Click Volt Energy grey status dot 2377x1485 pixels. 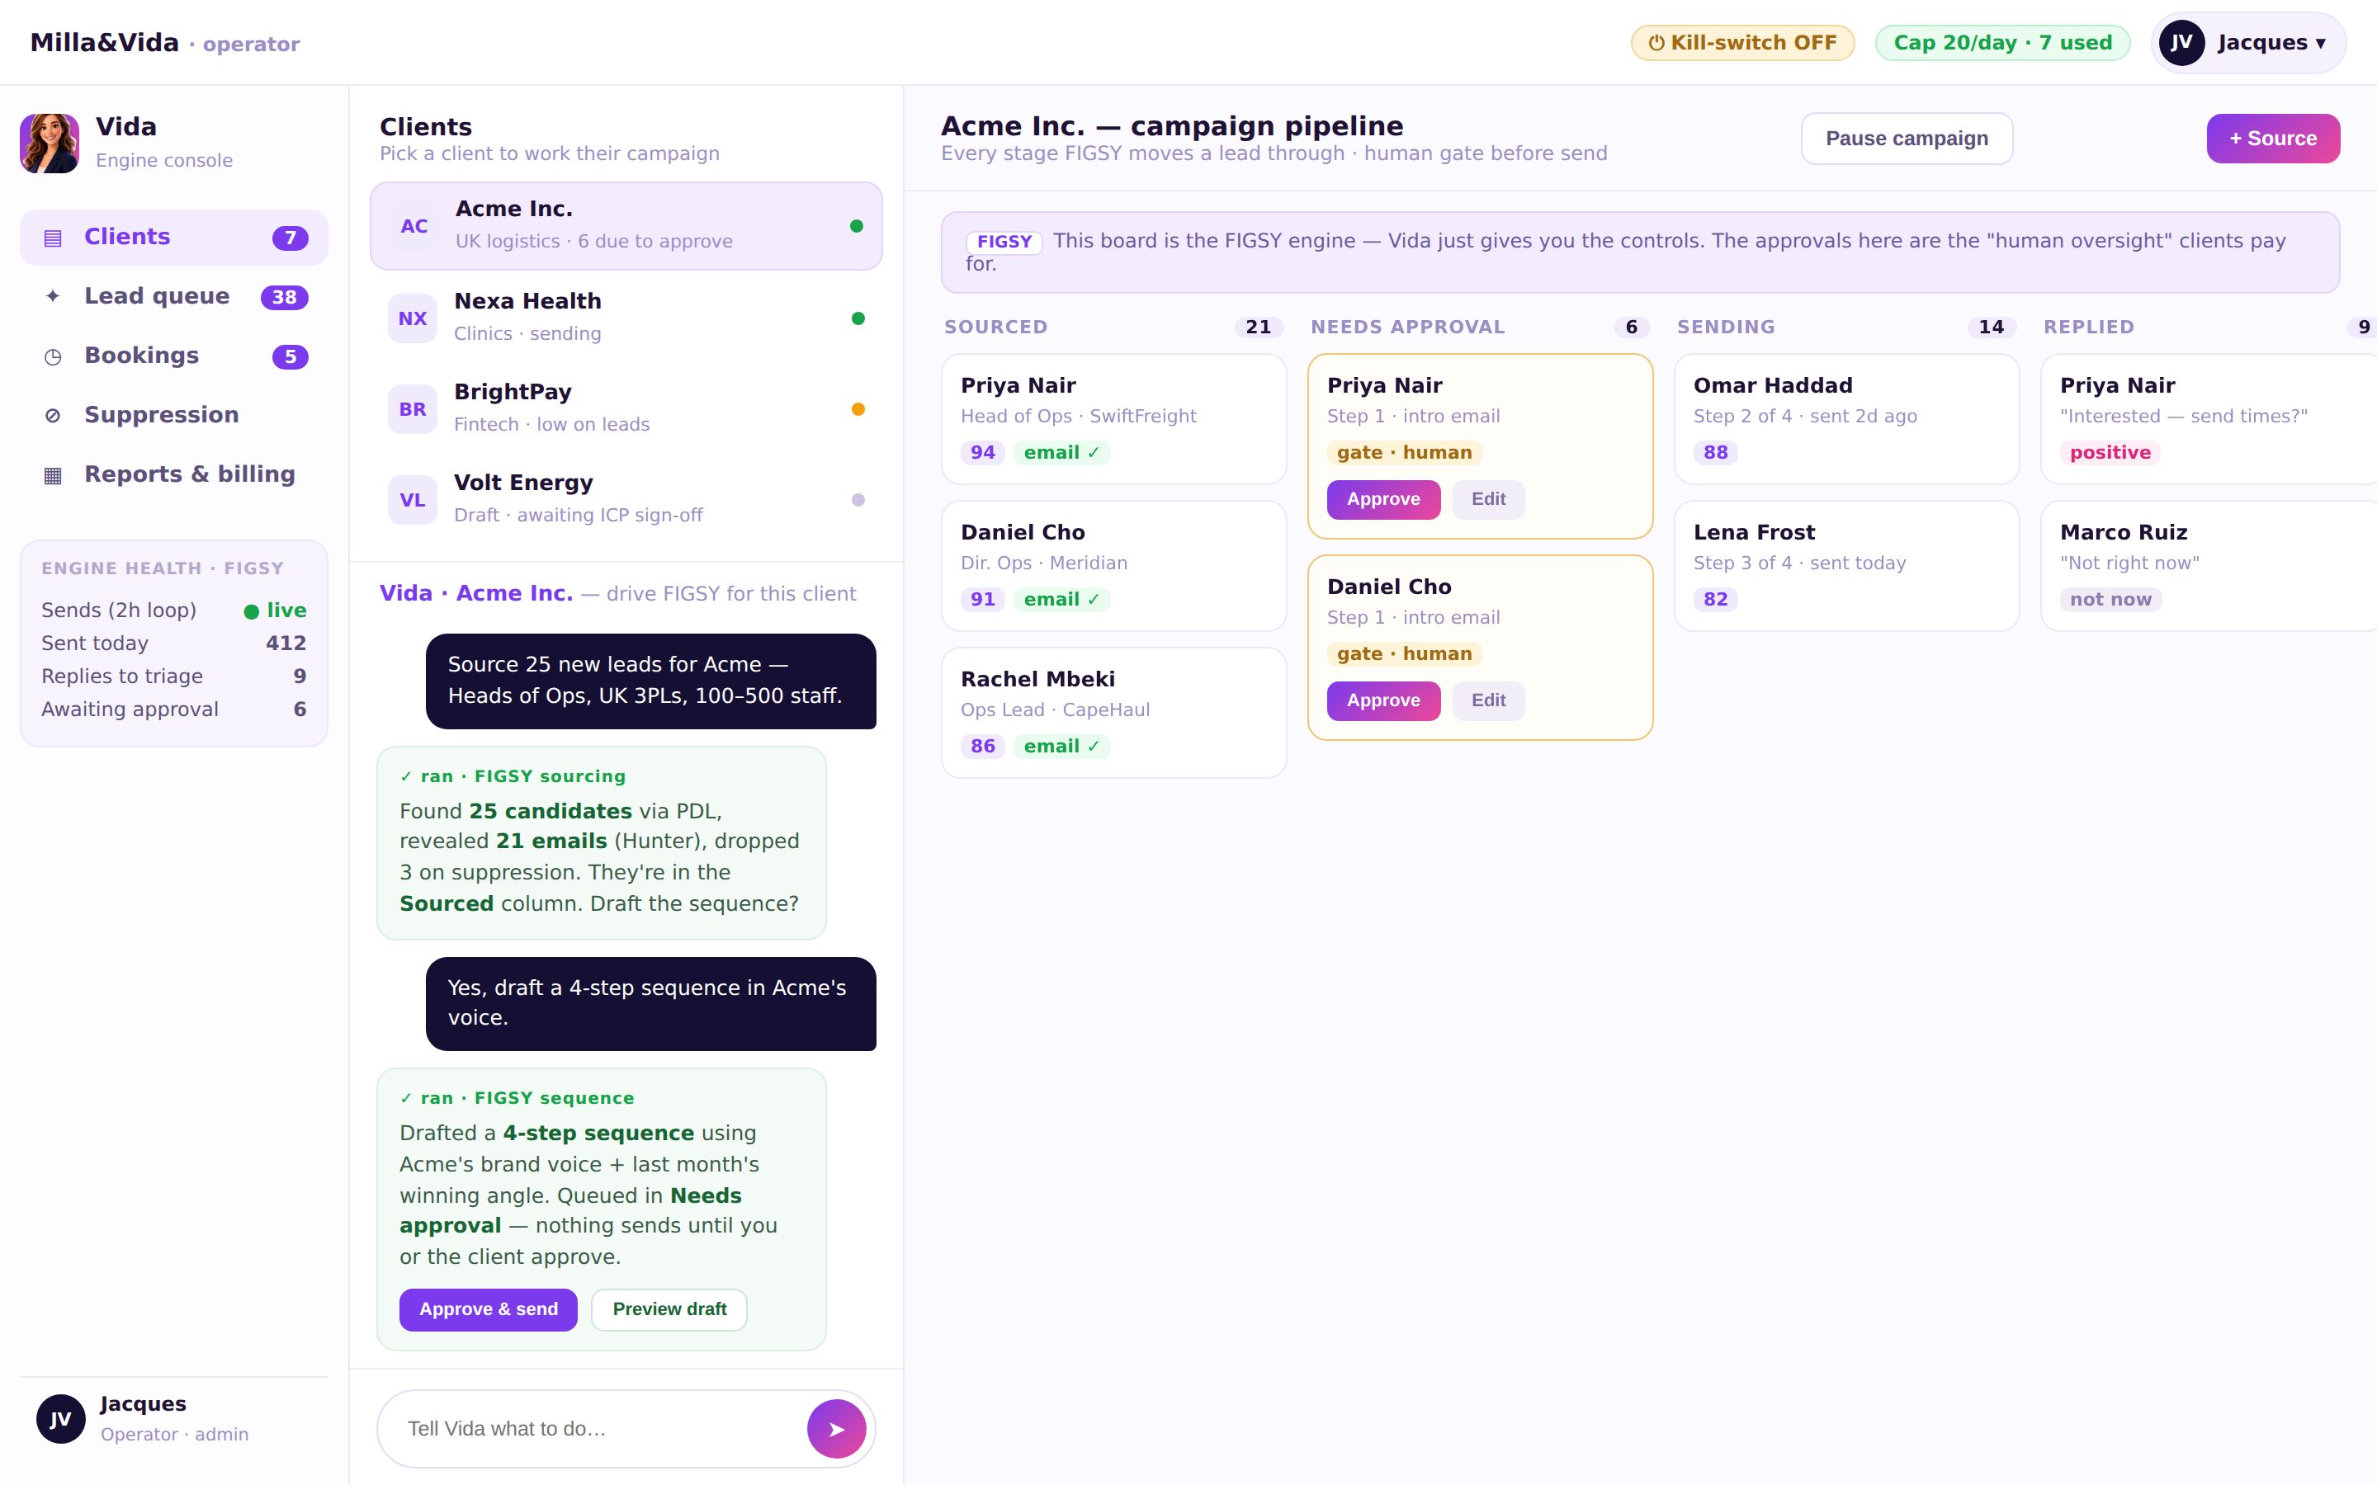(858, 500)
